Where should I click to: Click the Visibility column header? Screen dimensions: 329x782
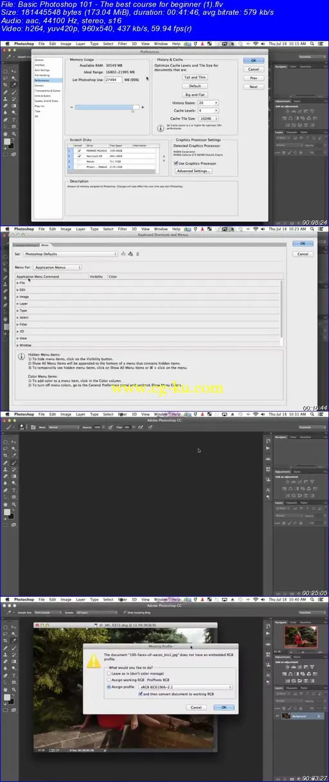coord(96,277)
